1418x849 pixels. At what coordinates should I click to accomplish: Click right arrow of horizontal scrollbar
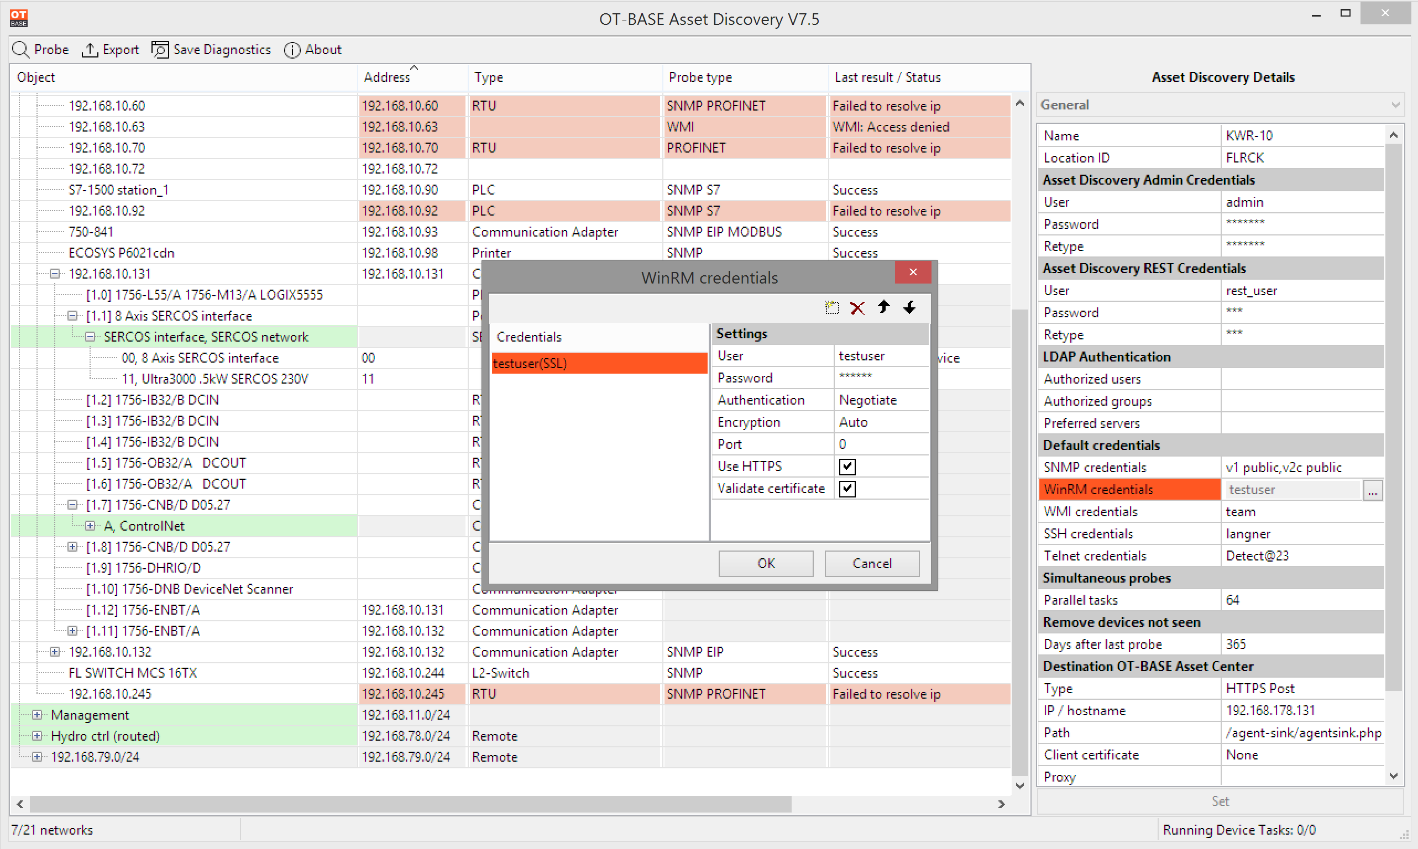[1001, 804]
